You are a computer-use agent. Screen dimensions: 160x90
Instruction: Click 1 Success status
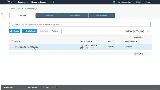click(x=45, y=87)
